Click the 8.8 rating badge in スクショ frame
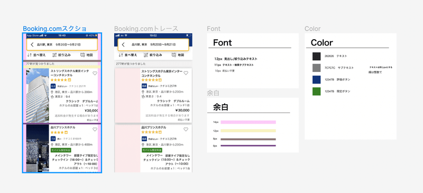 tap(53, 86)
